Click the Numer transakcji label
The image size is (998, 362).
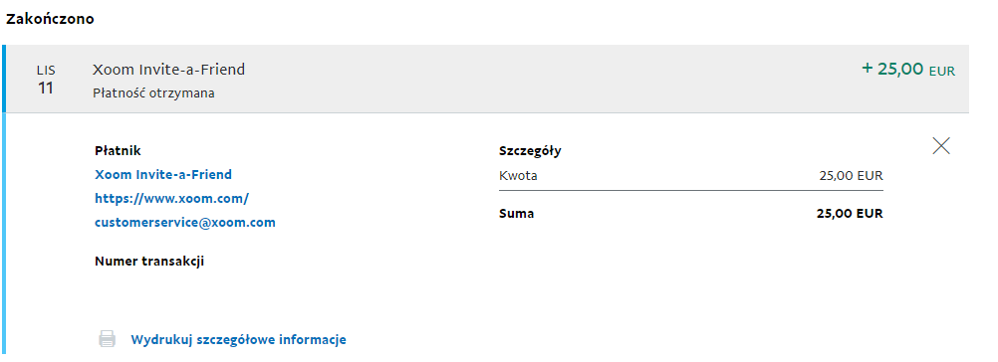tap(149, 261)
